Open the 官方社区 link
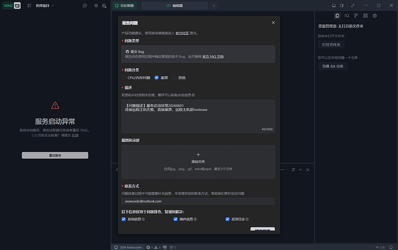The width and height of the screenshot is (398, 250). 182,33
